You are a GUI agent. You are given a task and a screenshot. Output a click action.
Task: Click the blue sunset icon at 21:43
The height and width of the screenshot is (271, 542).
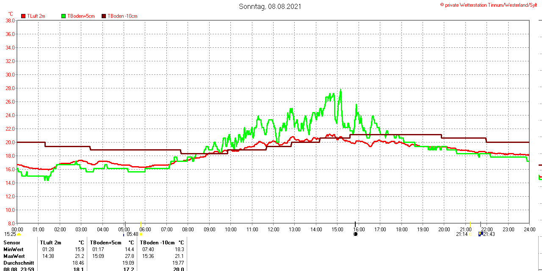[x=480, y=234]
